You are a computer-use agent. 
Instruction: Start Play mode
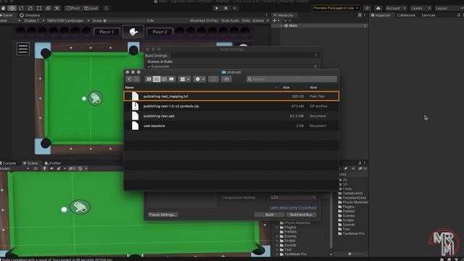point(217,8)
